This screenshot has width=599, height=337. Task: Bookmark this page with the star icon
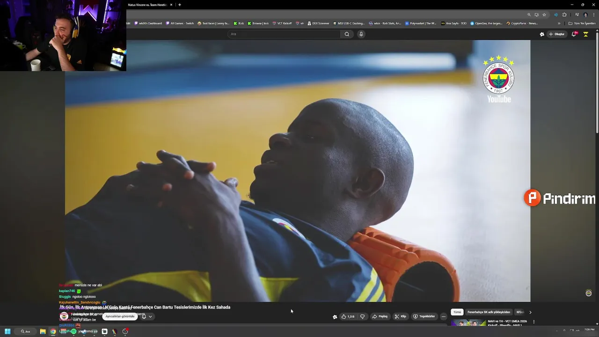[x=544, y=15]
